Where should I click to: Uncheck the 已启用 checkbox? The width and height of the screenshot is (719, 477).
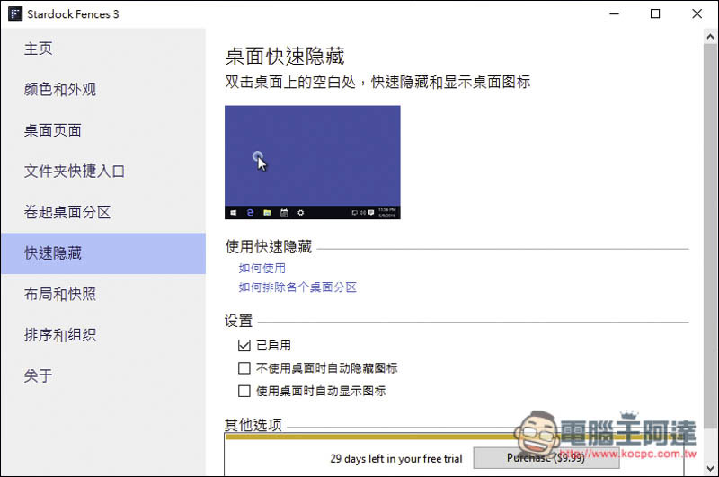(x=244, y=345)
